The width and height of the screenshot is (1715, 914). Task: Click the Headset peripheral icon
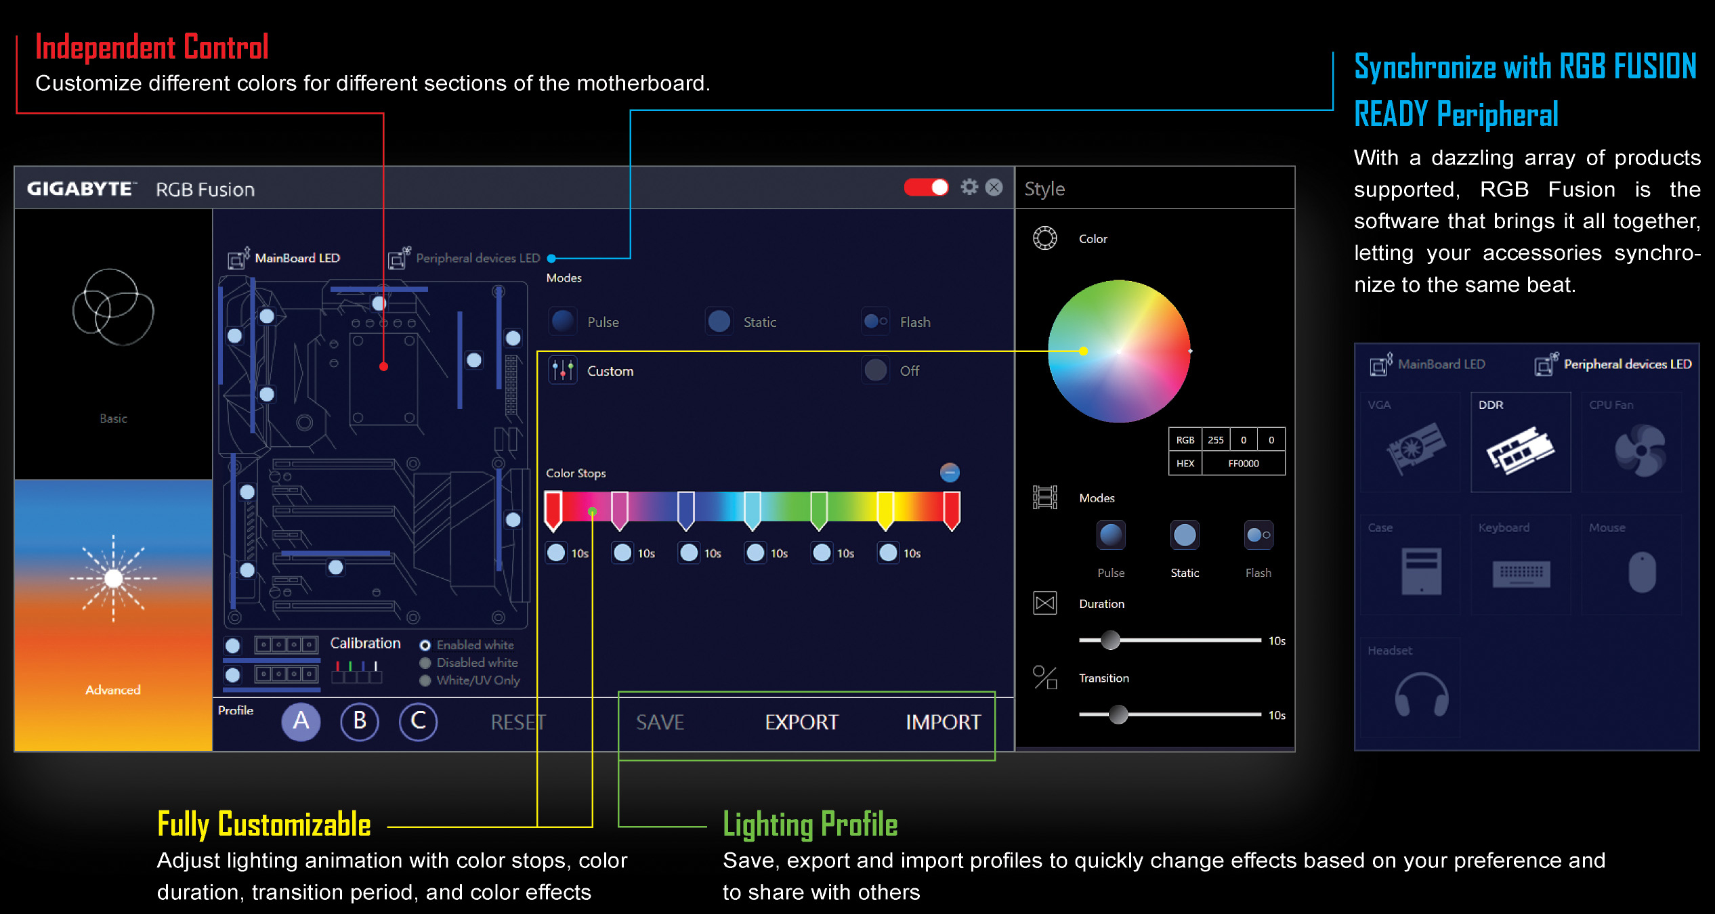(1421, 695)
